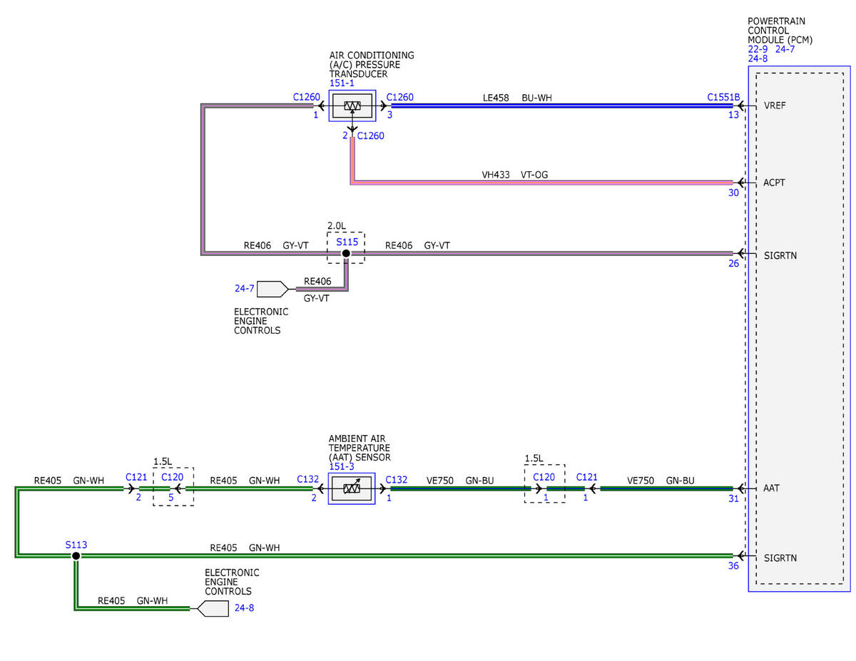Open the 151-1 reference under the A/C transducer
The width and height of the screenshot is (856, 661).
pyautogui.click(x=343, y=84)
